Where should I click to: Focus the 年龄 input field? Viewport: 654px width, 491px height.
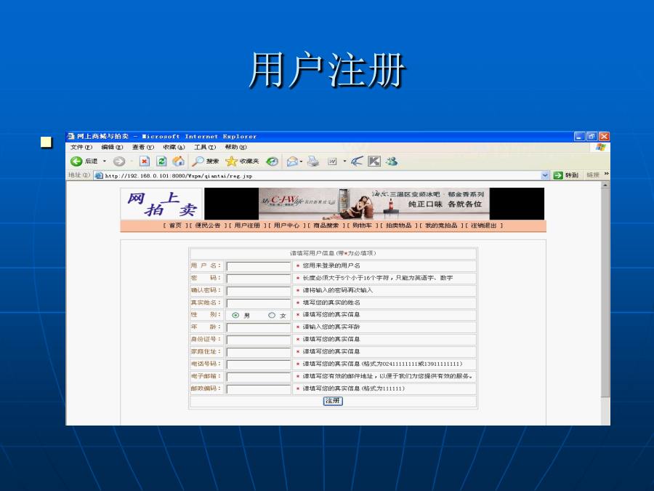259,328
